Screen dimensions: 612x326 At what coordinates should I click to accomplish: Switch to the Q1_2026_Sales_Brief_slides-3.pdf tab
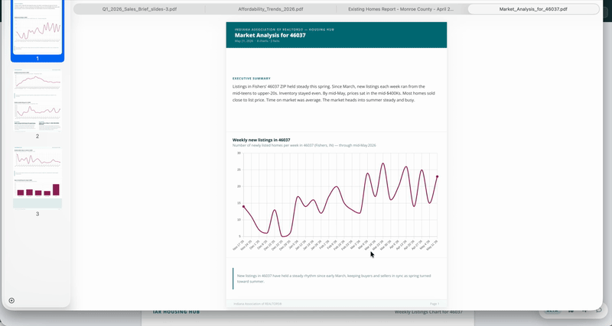pyautogui.click(x=139, y=9)
